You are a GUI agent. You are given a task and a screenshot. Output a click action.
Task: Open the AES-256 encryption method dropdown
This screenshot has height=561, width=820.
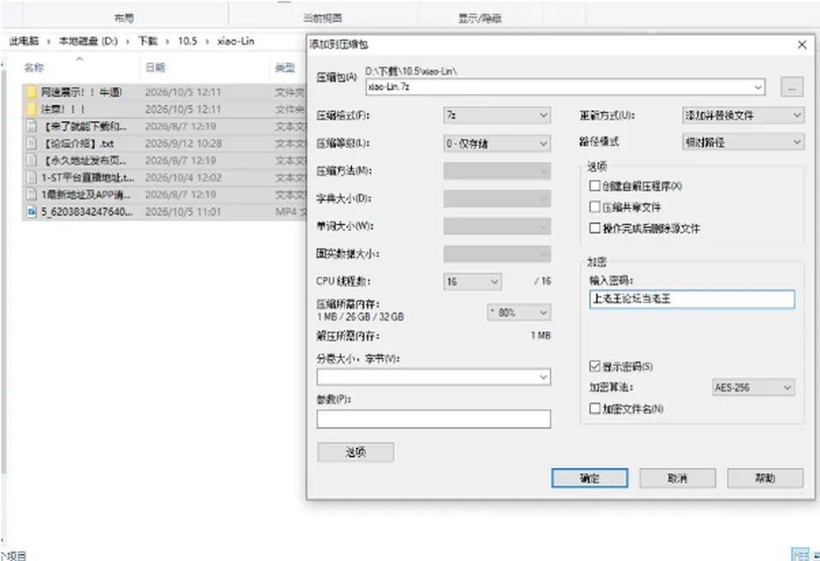click(753, 388)
